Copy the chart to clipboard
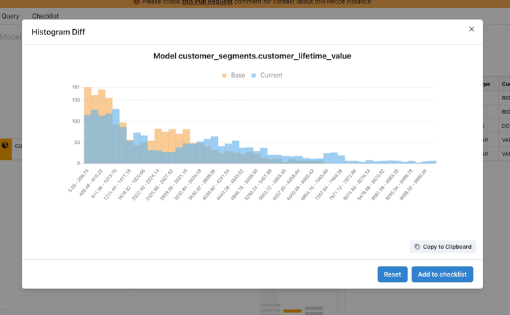Screen dimensions: 510x315 (443, 247)
